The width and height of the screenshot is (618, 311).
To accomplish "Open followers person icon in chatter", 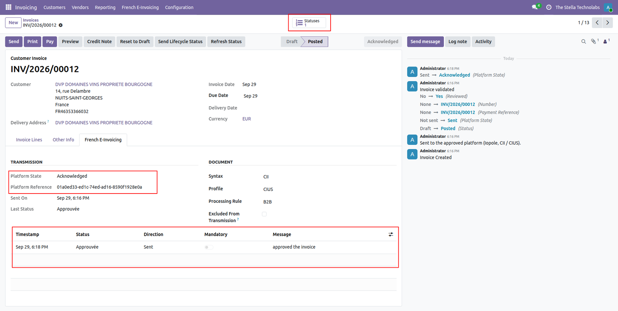I will pyautogui.click(x=606, y=41).
